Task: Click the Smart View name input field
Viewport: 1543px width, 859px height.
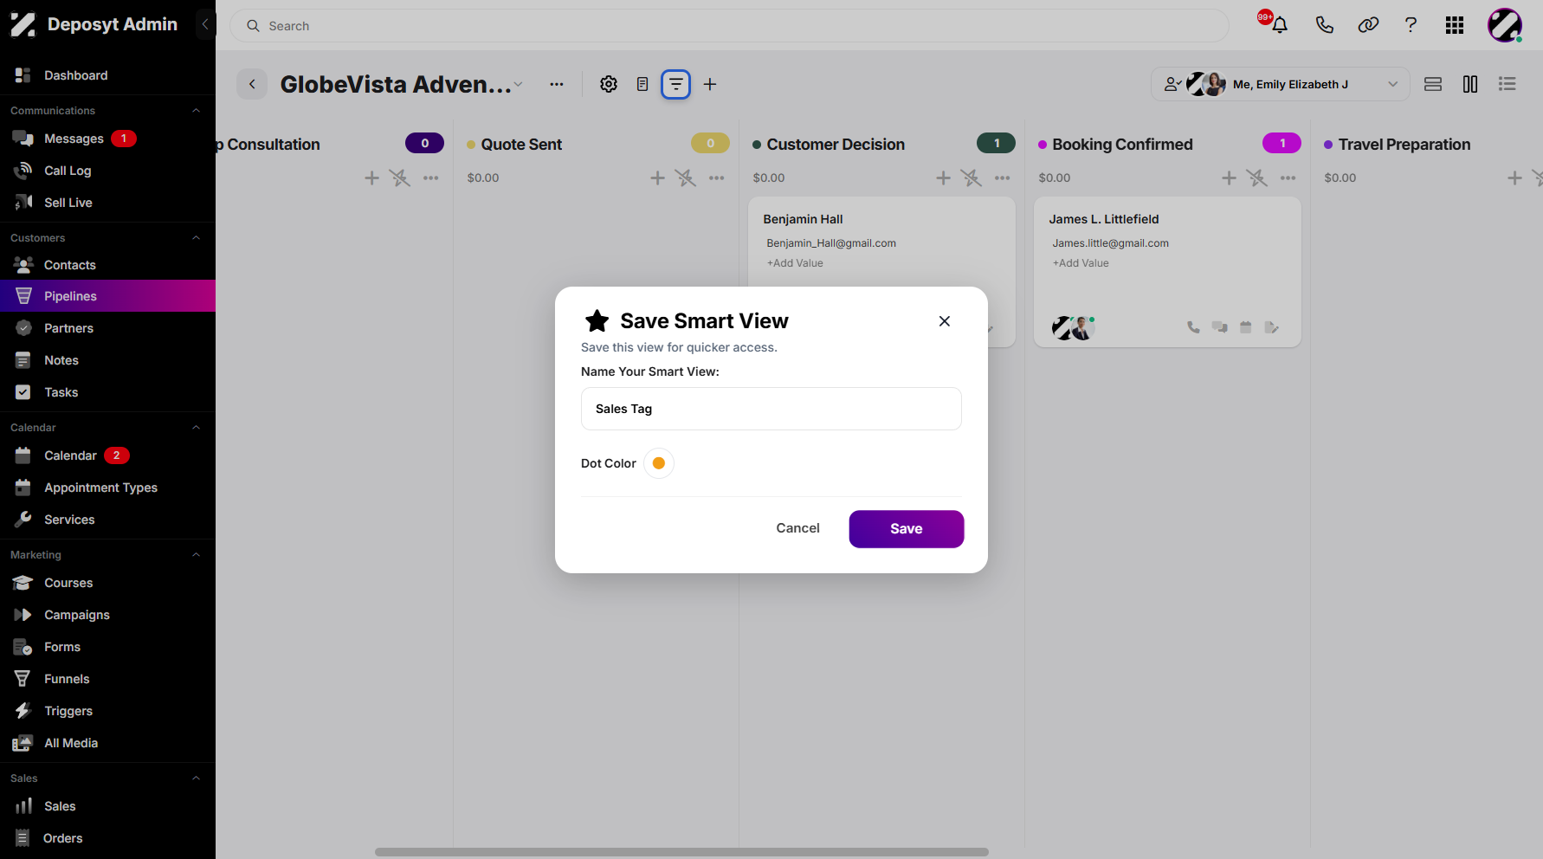Action: (x=771, y=409)
